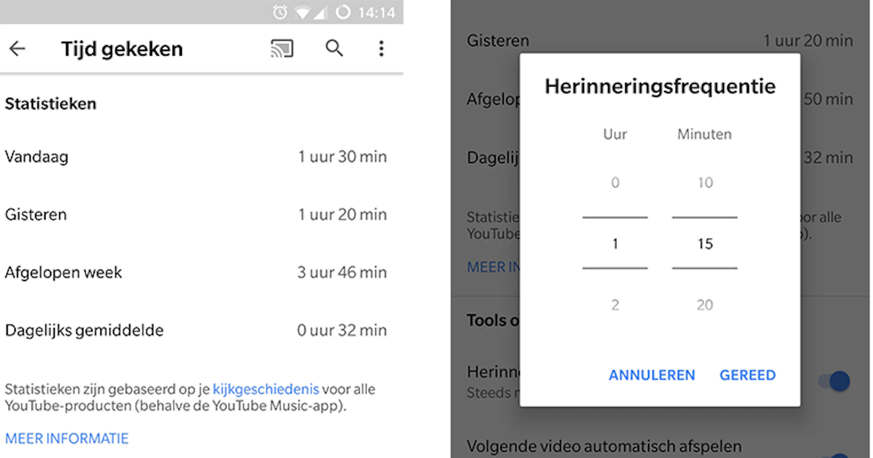Screen dimensions: 873x458
Task: Tap the Minuten column label
Action: 705,134
